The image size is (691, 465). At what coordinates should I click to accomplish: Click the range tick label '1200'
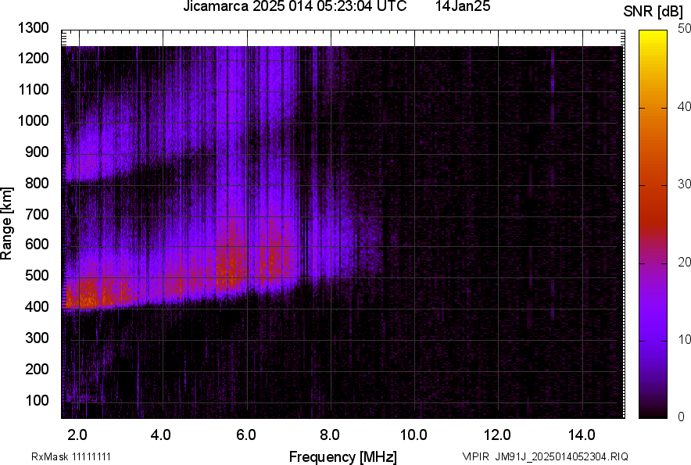[x=34, y=58]
